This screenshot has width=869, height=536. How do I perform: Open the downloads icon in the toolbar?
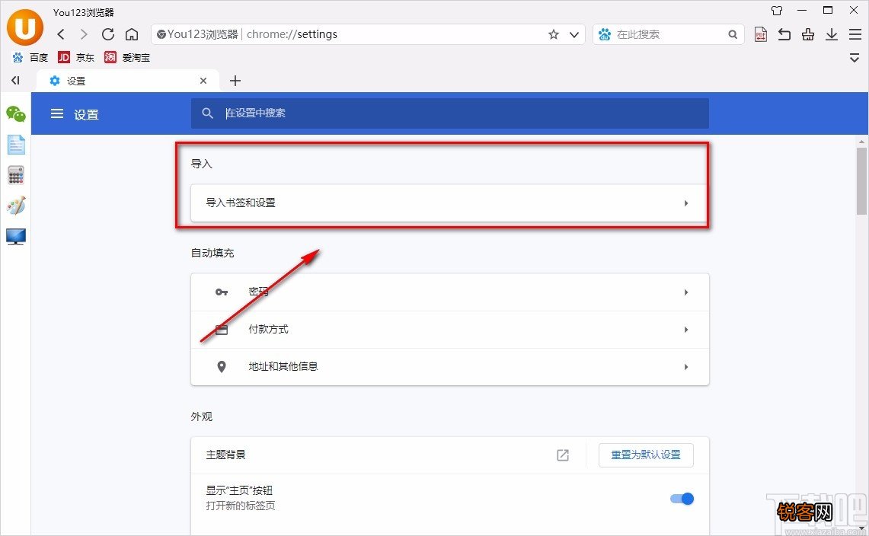(832, 34)
